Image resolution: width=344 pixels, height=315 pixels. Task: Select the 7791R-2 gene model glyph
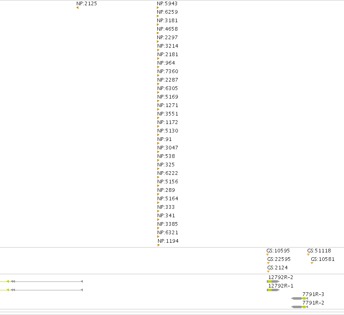coord(300,307)
